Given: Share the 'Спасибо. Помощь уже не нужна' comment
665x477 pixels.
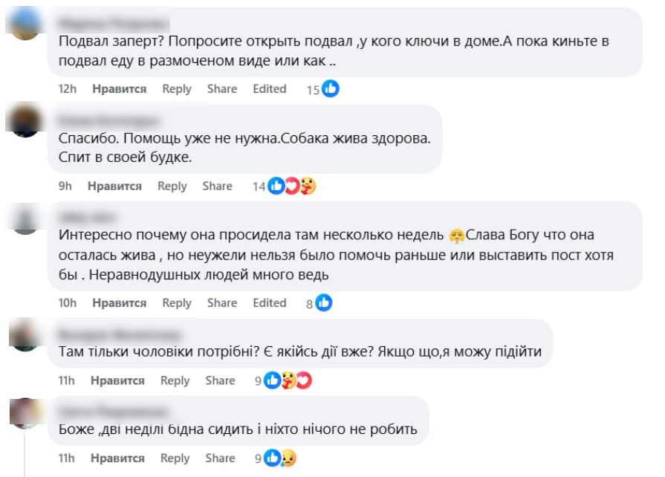Looking at the screenshot, I should pyautogui.click(x=217, y=186).
